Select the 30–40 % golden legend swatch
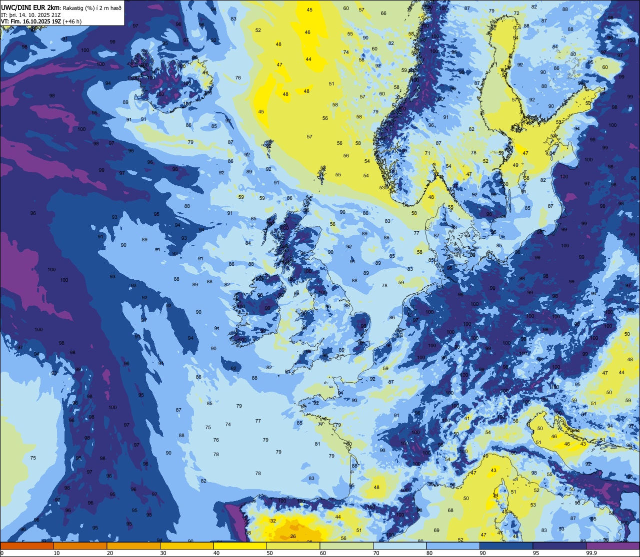Image resolution: width=640 pixels, height=557 pixels. (x=186, y=546)
